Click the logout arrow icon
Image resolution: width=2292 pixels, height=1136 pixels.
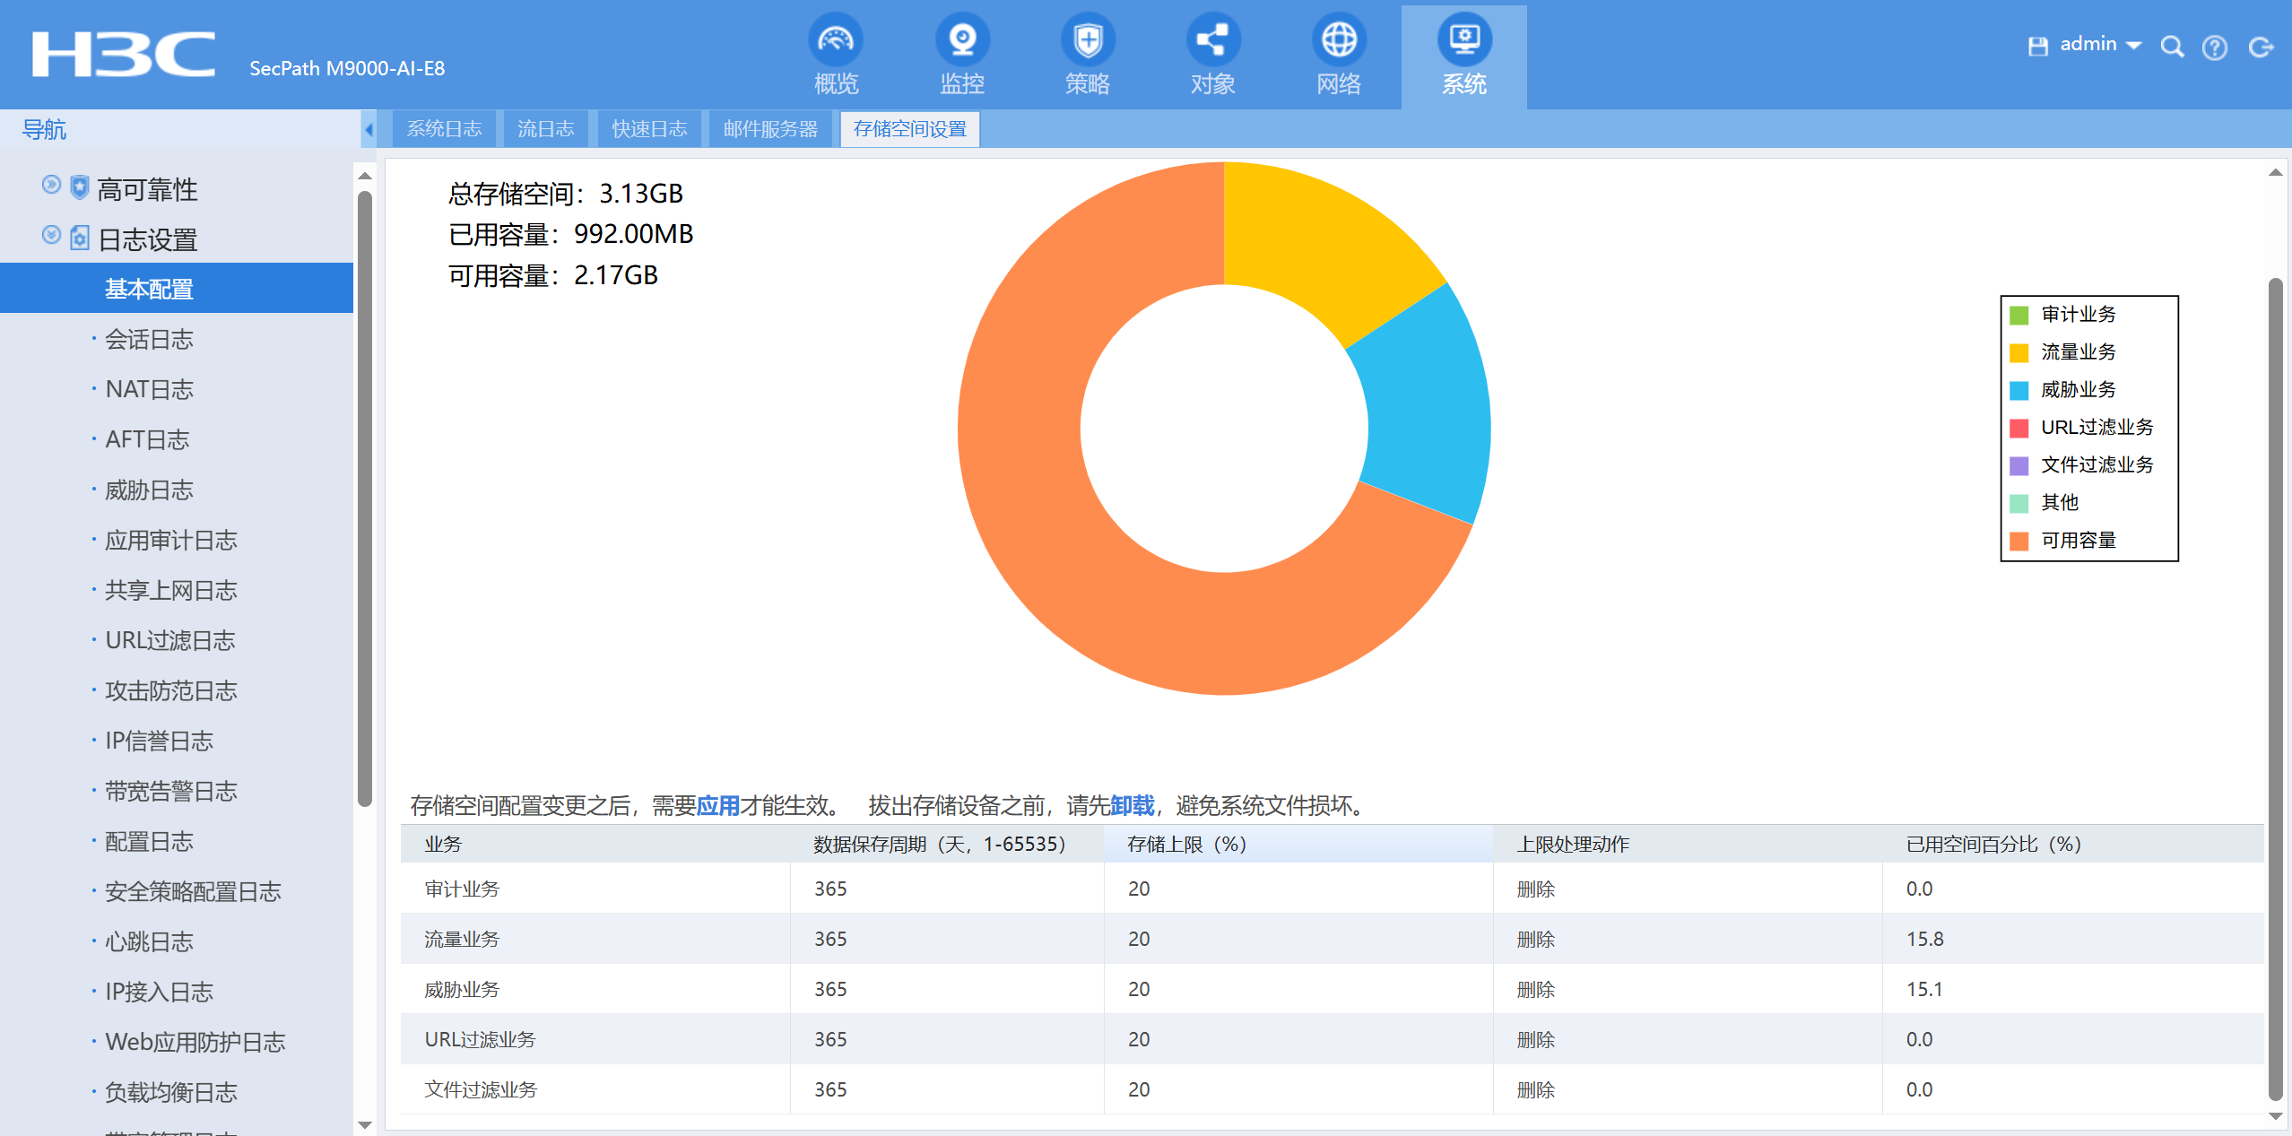click(2261, 47)
